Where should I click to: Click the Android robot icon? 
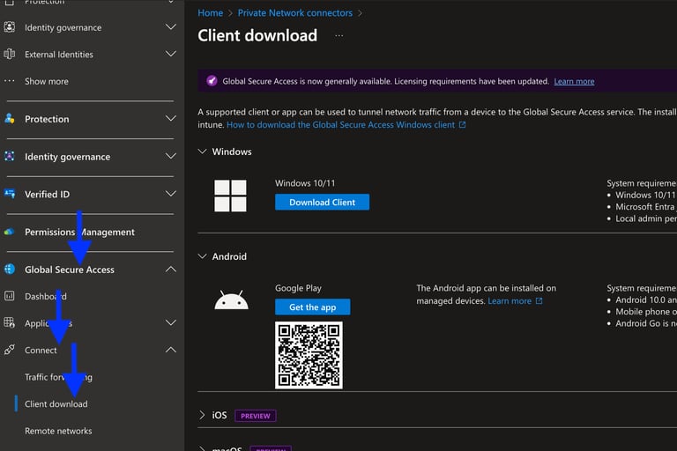[x=232, y=299]
